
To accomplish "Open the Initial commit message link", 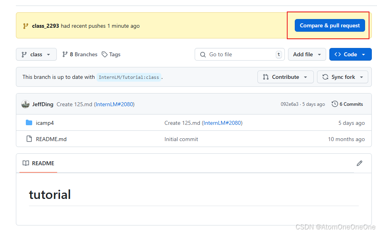I will coord(181,139).
